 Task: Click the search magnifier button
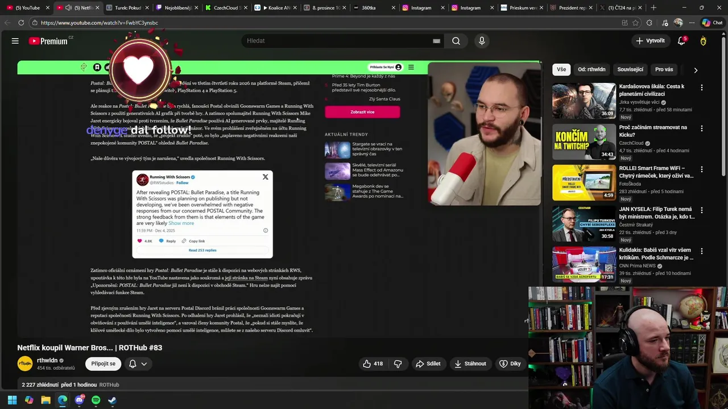coord(456,41)
